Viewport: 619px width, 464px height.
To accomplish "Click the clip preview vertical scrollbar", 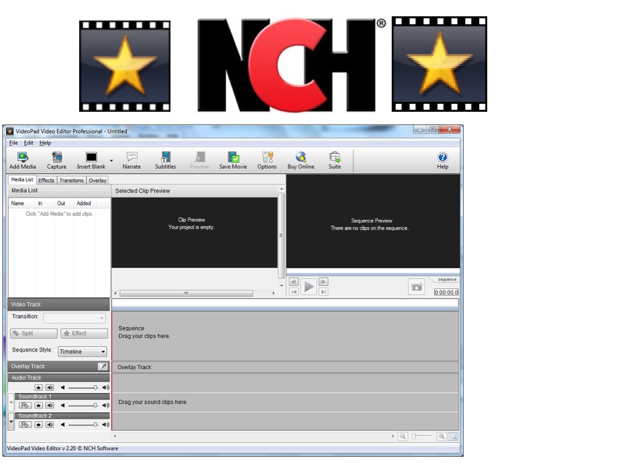I will pyautogui.click(x=282, y=237).
